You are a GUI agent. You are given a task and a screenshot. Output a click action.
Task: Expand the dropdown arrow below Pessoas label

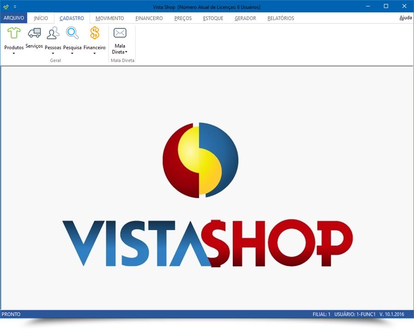53,53
